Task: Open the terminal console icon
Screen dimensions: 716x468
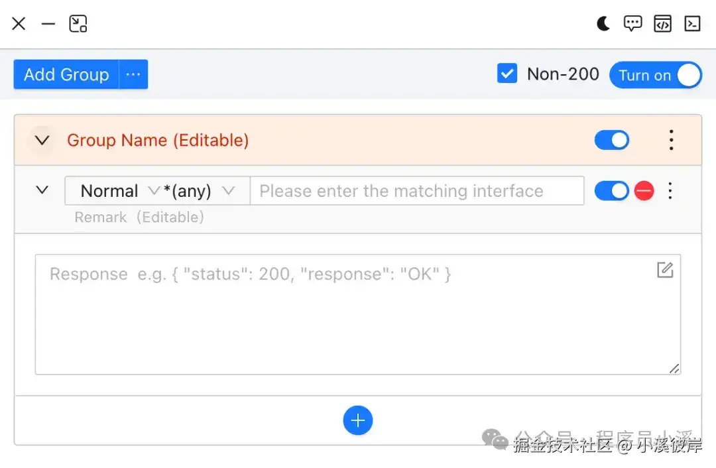Action: pyautogui.click(x=692, y=23)
